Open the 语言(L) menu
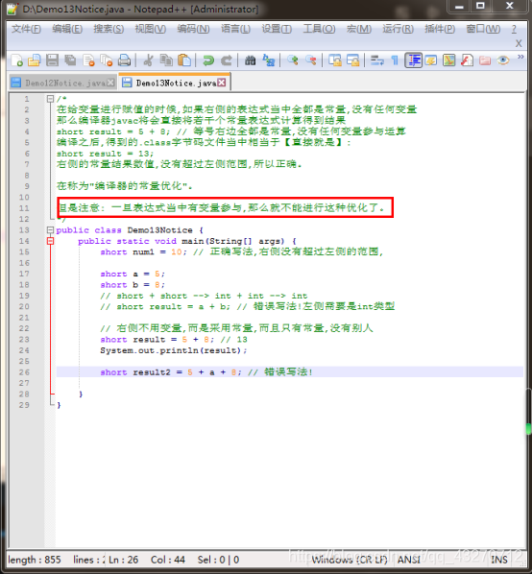The width and height of the screenshot is (532, 574). tap(235, 29)
